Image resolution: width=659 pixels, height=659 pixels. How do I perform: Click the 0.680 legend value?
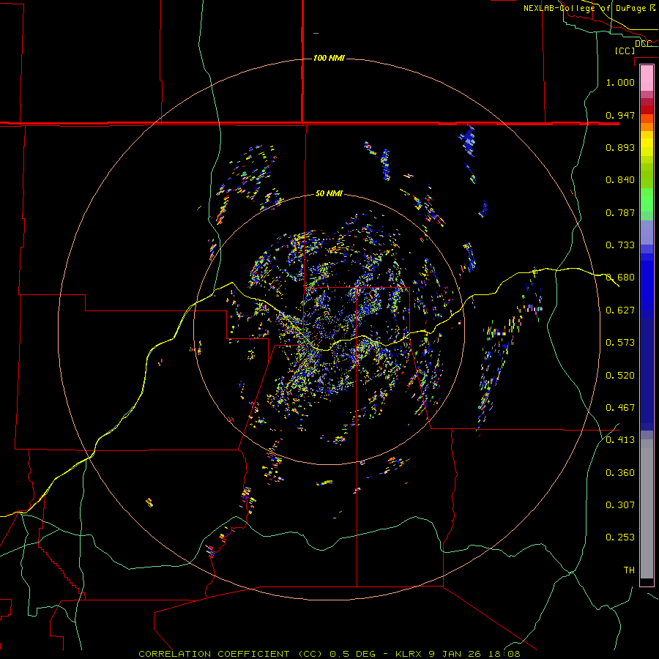pyautogui.click(x=620, y=278)
